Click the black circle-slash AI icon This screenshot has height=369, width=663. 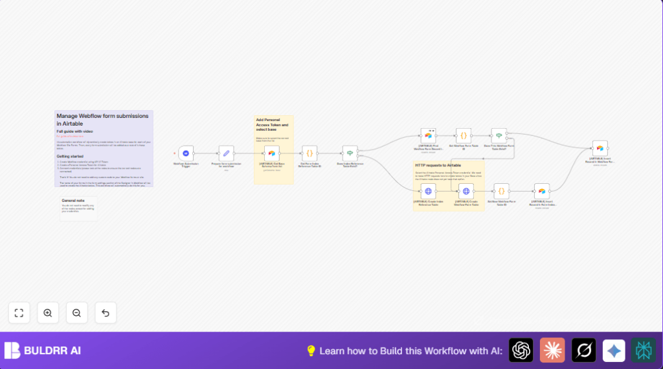tap(583, 350)
